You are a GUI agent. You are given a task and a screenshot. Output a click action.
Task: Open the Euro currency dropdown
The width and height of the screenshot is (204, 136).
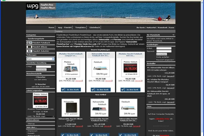[40, 59]
